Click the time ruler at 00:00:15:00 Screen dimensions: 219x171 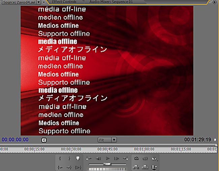pos(34,149)
